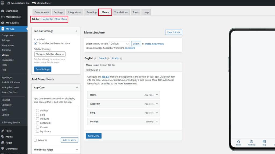
Task: Click the WordPress logo in admin bar
Action: click(3, 3)
